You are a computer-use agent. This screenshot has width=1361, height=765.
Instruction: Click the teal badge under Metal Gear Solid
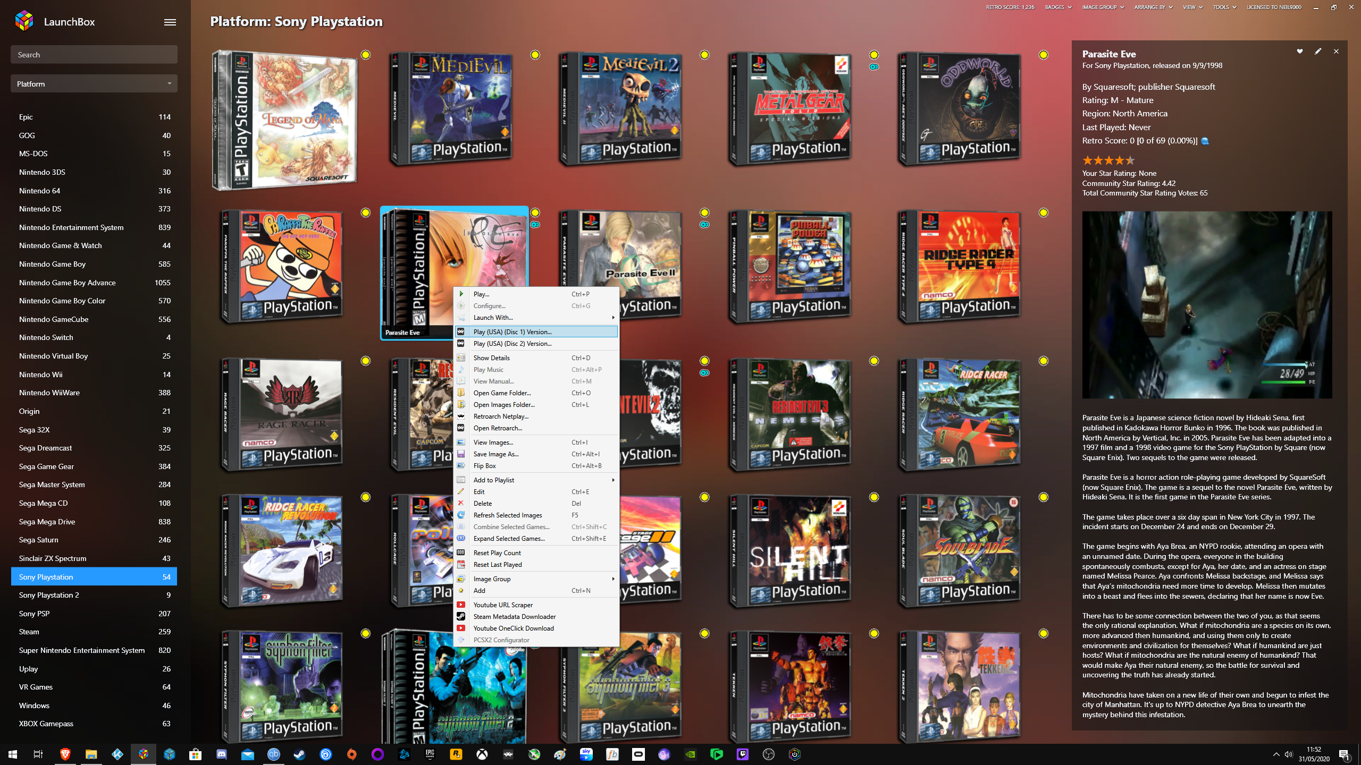pos(874,67)
